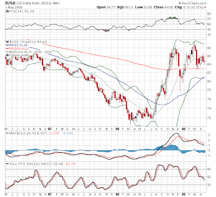Click the 3 level on the MACD axis
The image size is (216, 197).
coord(208,135)
